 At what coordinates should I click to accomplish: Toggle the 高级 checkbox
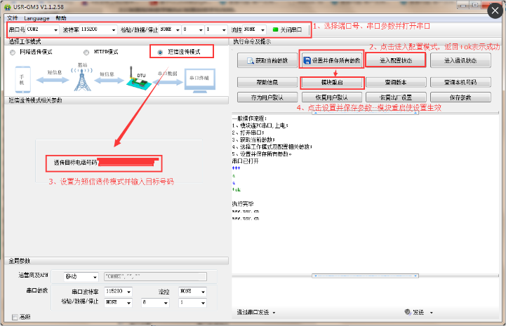pos(15,317)
